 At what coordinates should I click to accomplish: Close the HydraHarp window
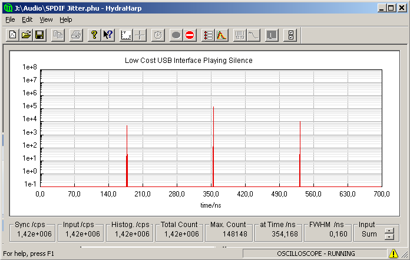[402, 8]
